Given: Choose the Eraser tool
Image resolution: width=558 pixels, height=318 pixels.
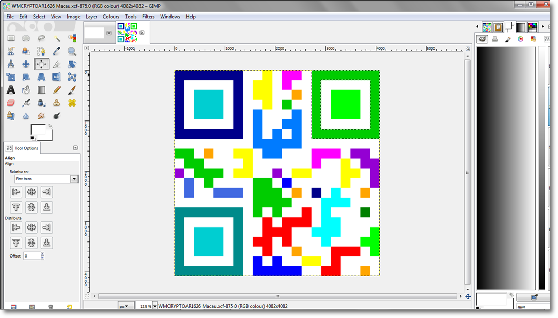Looking at the screenshot, I should tap(11, 103).
